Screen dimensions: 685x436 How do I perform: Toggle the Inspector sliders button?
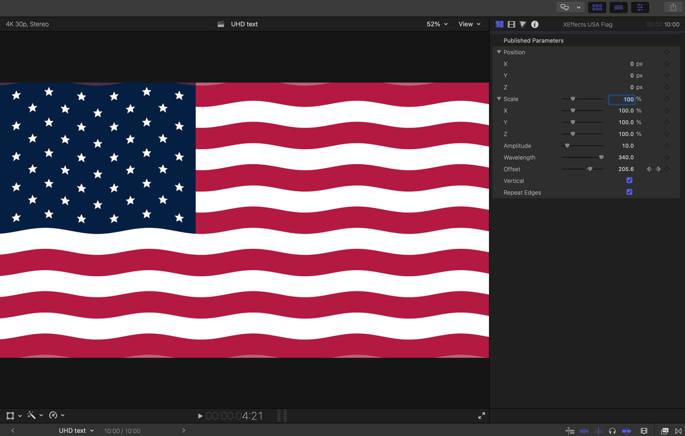coord(640,7)
